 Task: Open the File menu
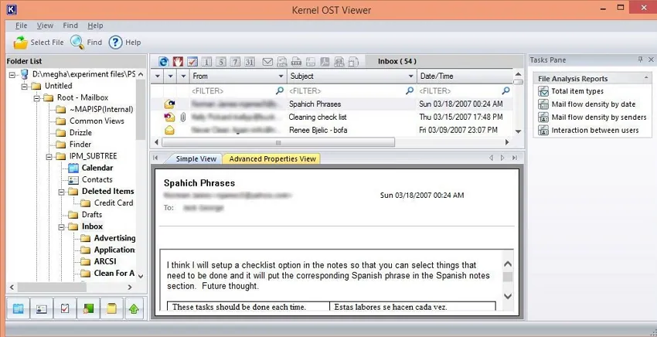(x=21, y=26)
